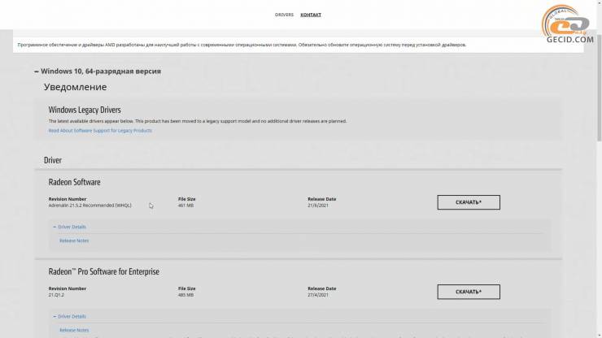Open Read About Software Support for Legacy Products
The height and width of the screenshot is (338, 602).
pyautogui.click(x=99, y=130)
